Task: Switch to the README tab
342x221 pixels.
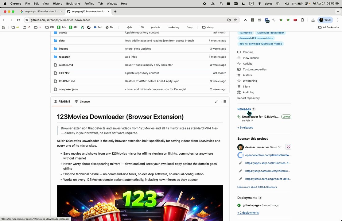Action: click(x=62, y=102)
